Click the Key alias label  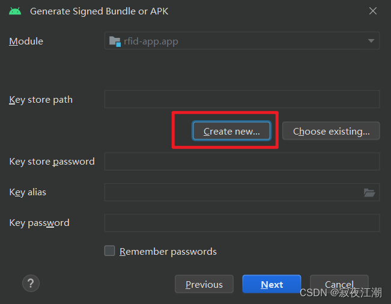click(28, 192)
